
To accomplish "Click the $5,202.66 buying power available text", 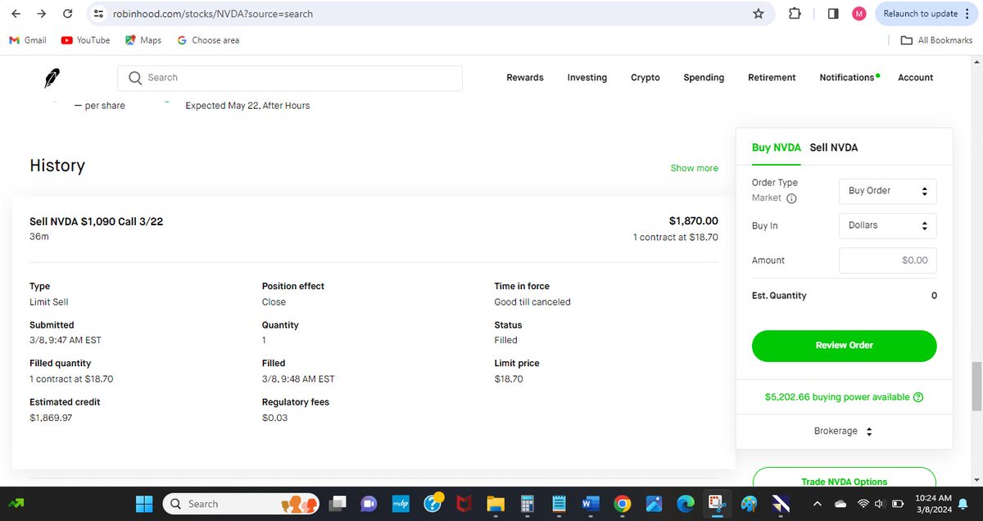I will pyautogui.click(x=837, y=397).
